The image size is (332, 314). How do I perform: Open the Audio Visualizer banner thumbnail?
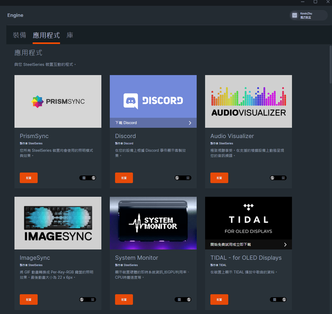[x=249, y=101]
